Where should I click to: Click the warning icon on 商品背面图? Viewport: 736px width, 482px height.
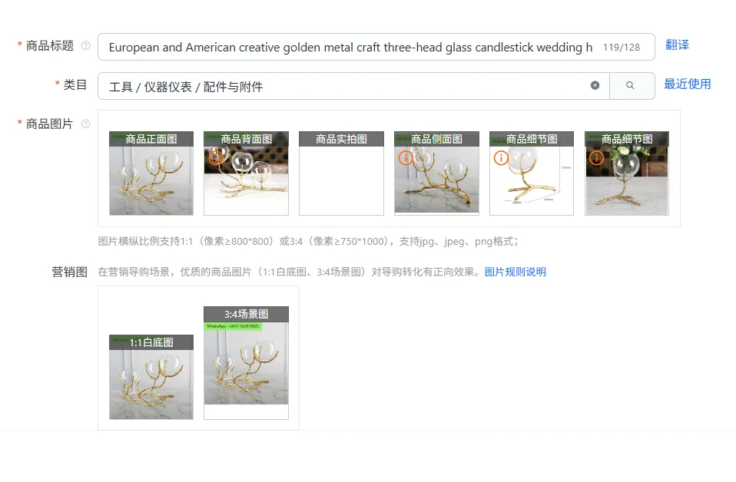[216, 157]
